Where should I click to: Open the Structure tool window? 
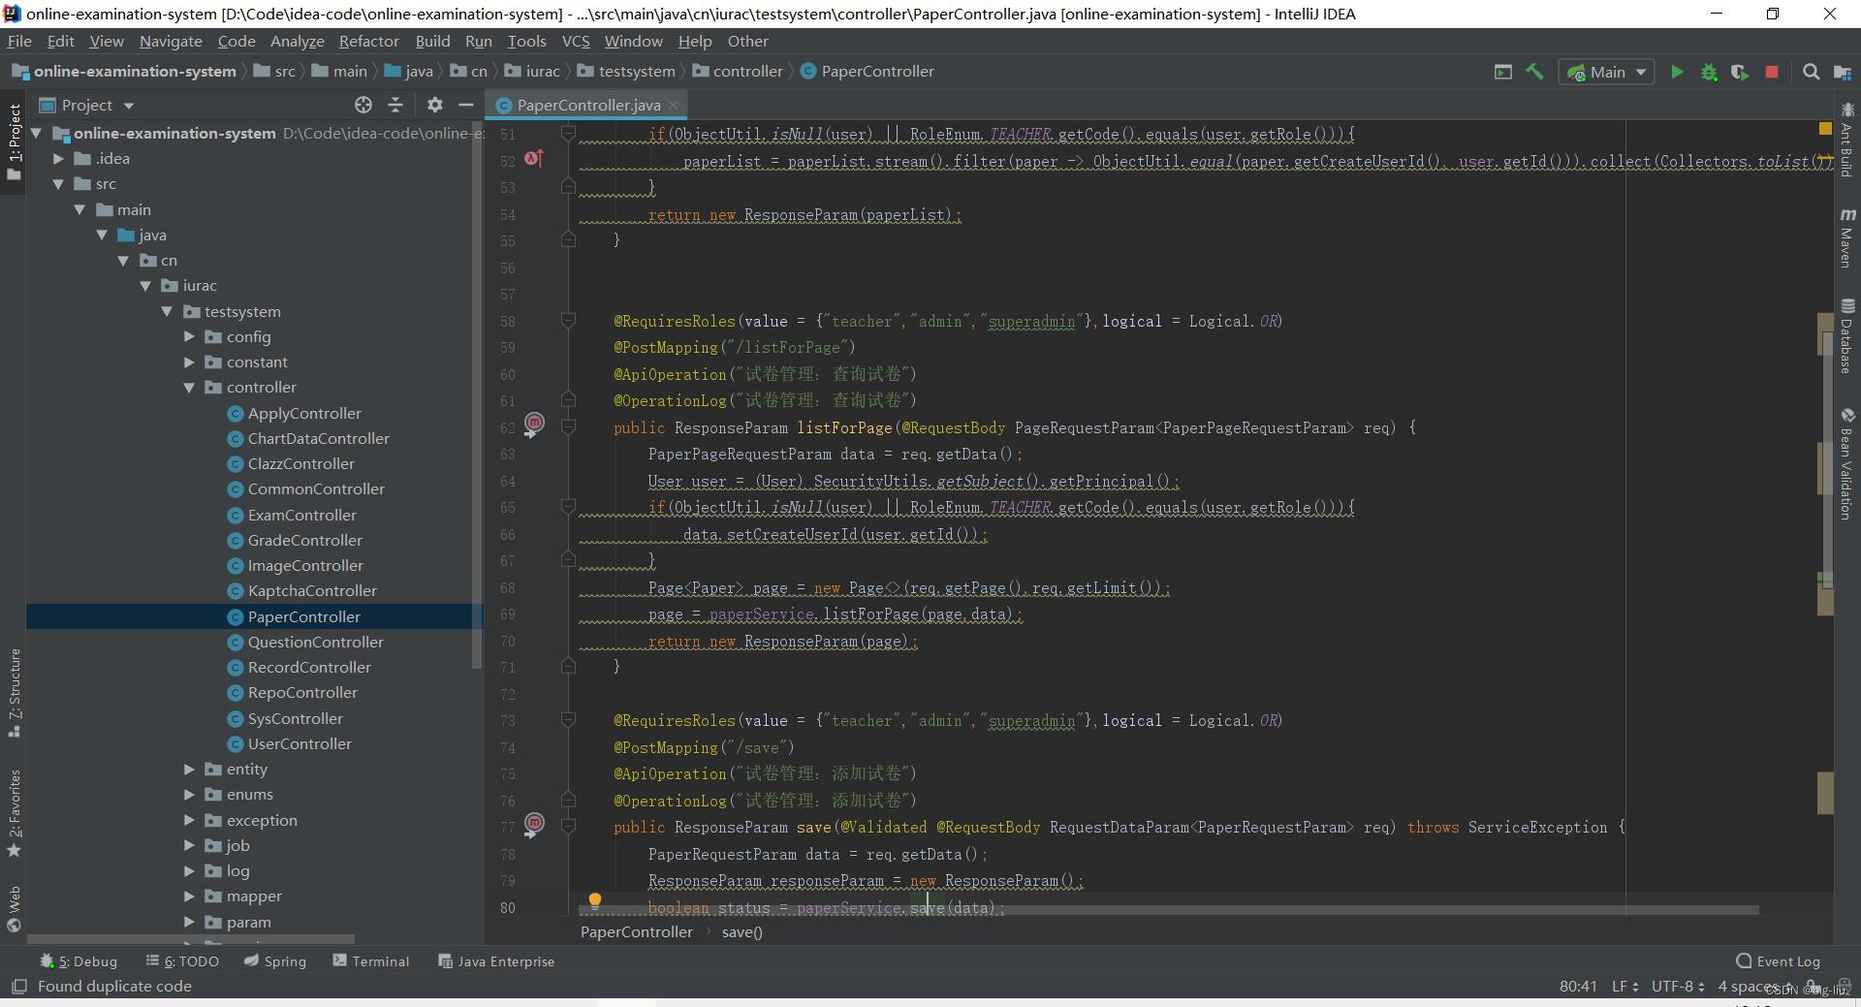tap(14, 692)
